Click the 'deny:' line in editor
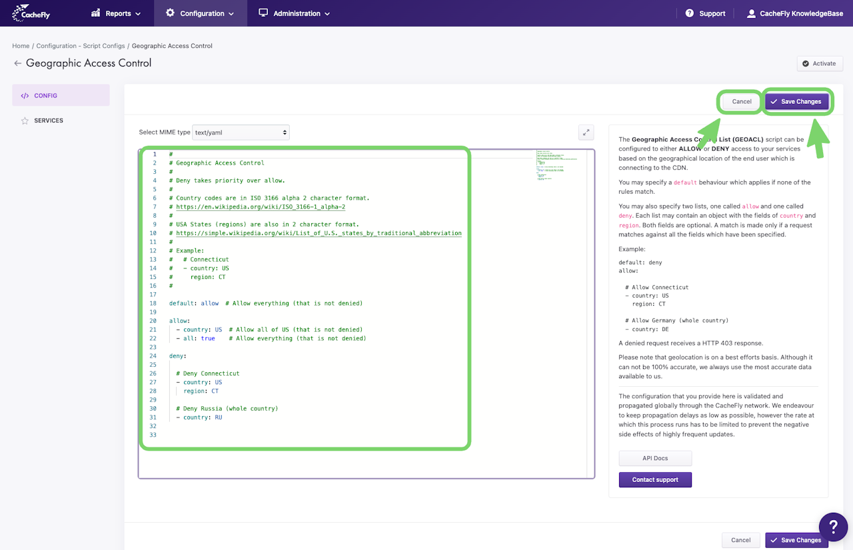The height and width of the screenshot is (550, 853). point(178,356)
